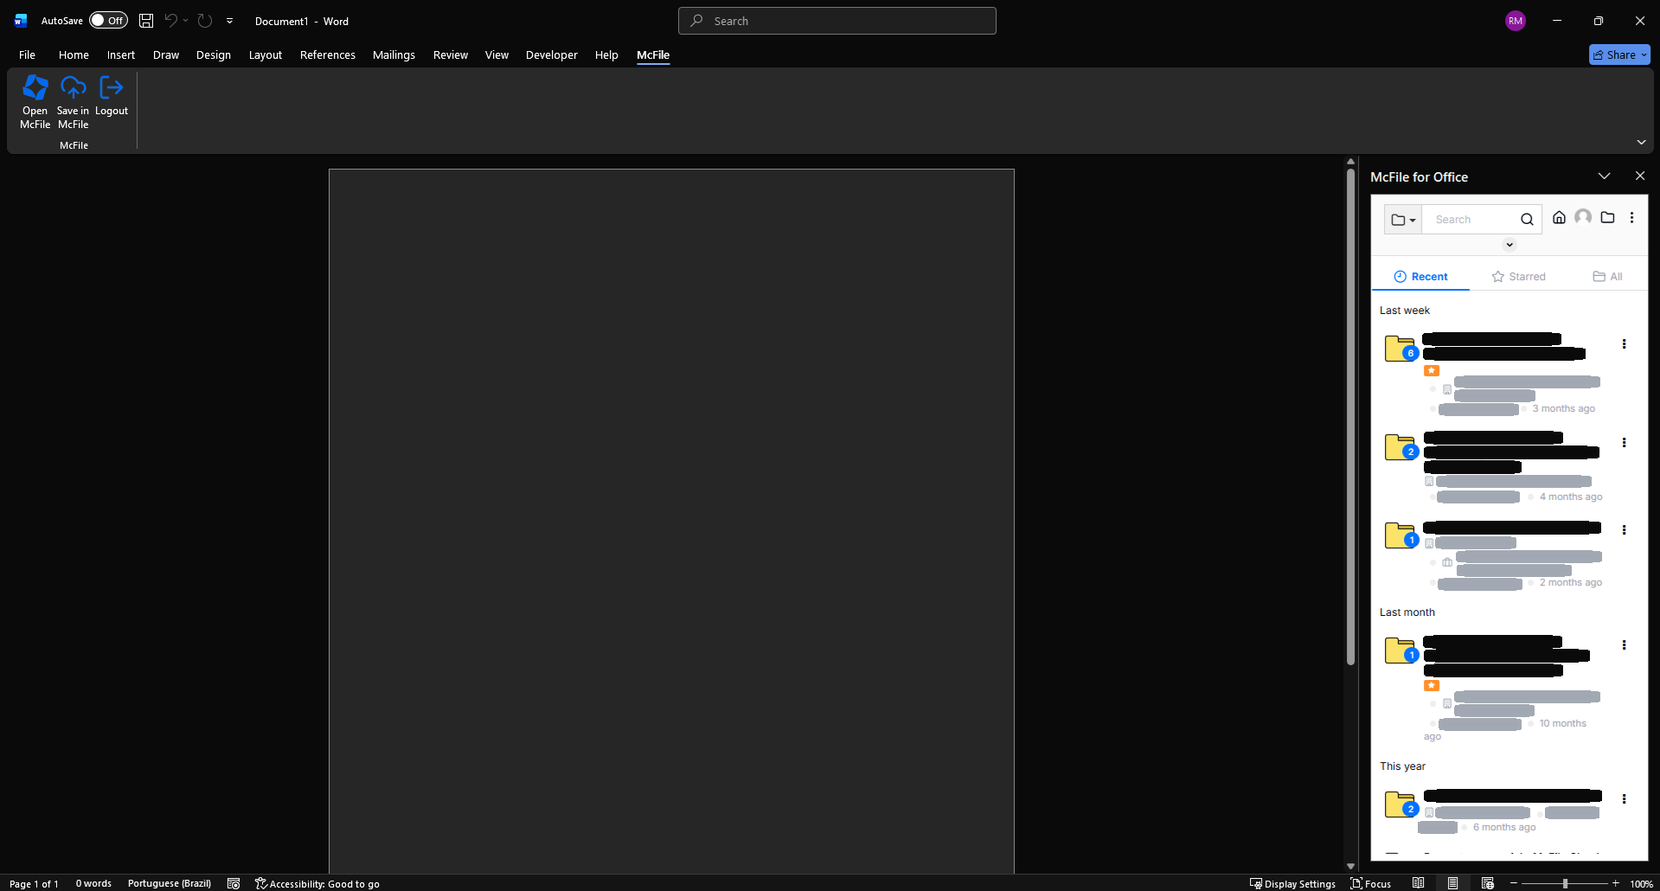Go to McFile home via house icon
The image size is (1660, 891).
pyautogui.click(x=1559, y=218)
